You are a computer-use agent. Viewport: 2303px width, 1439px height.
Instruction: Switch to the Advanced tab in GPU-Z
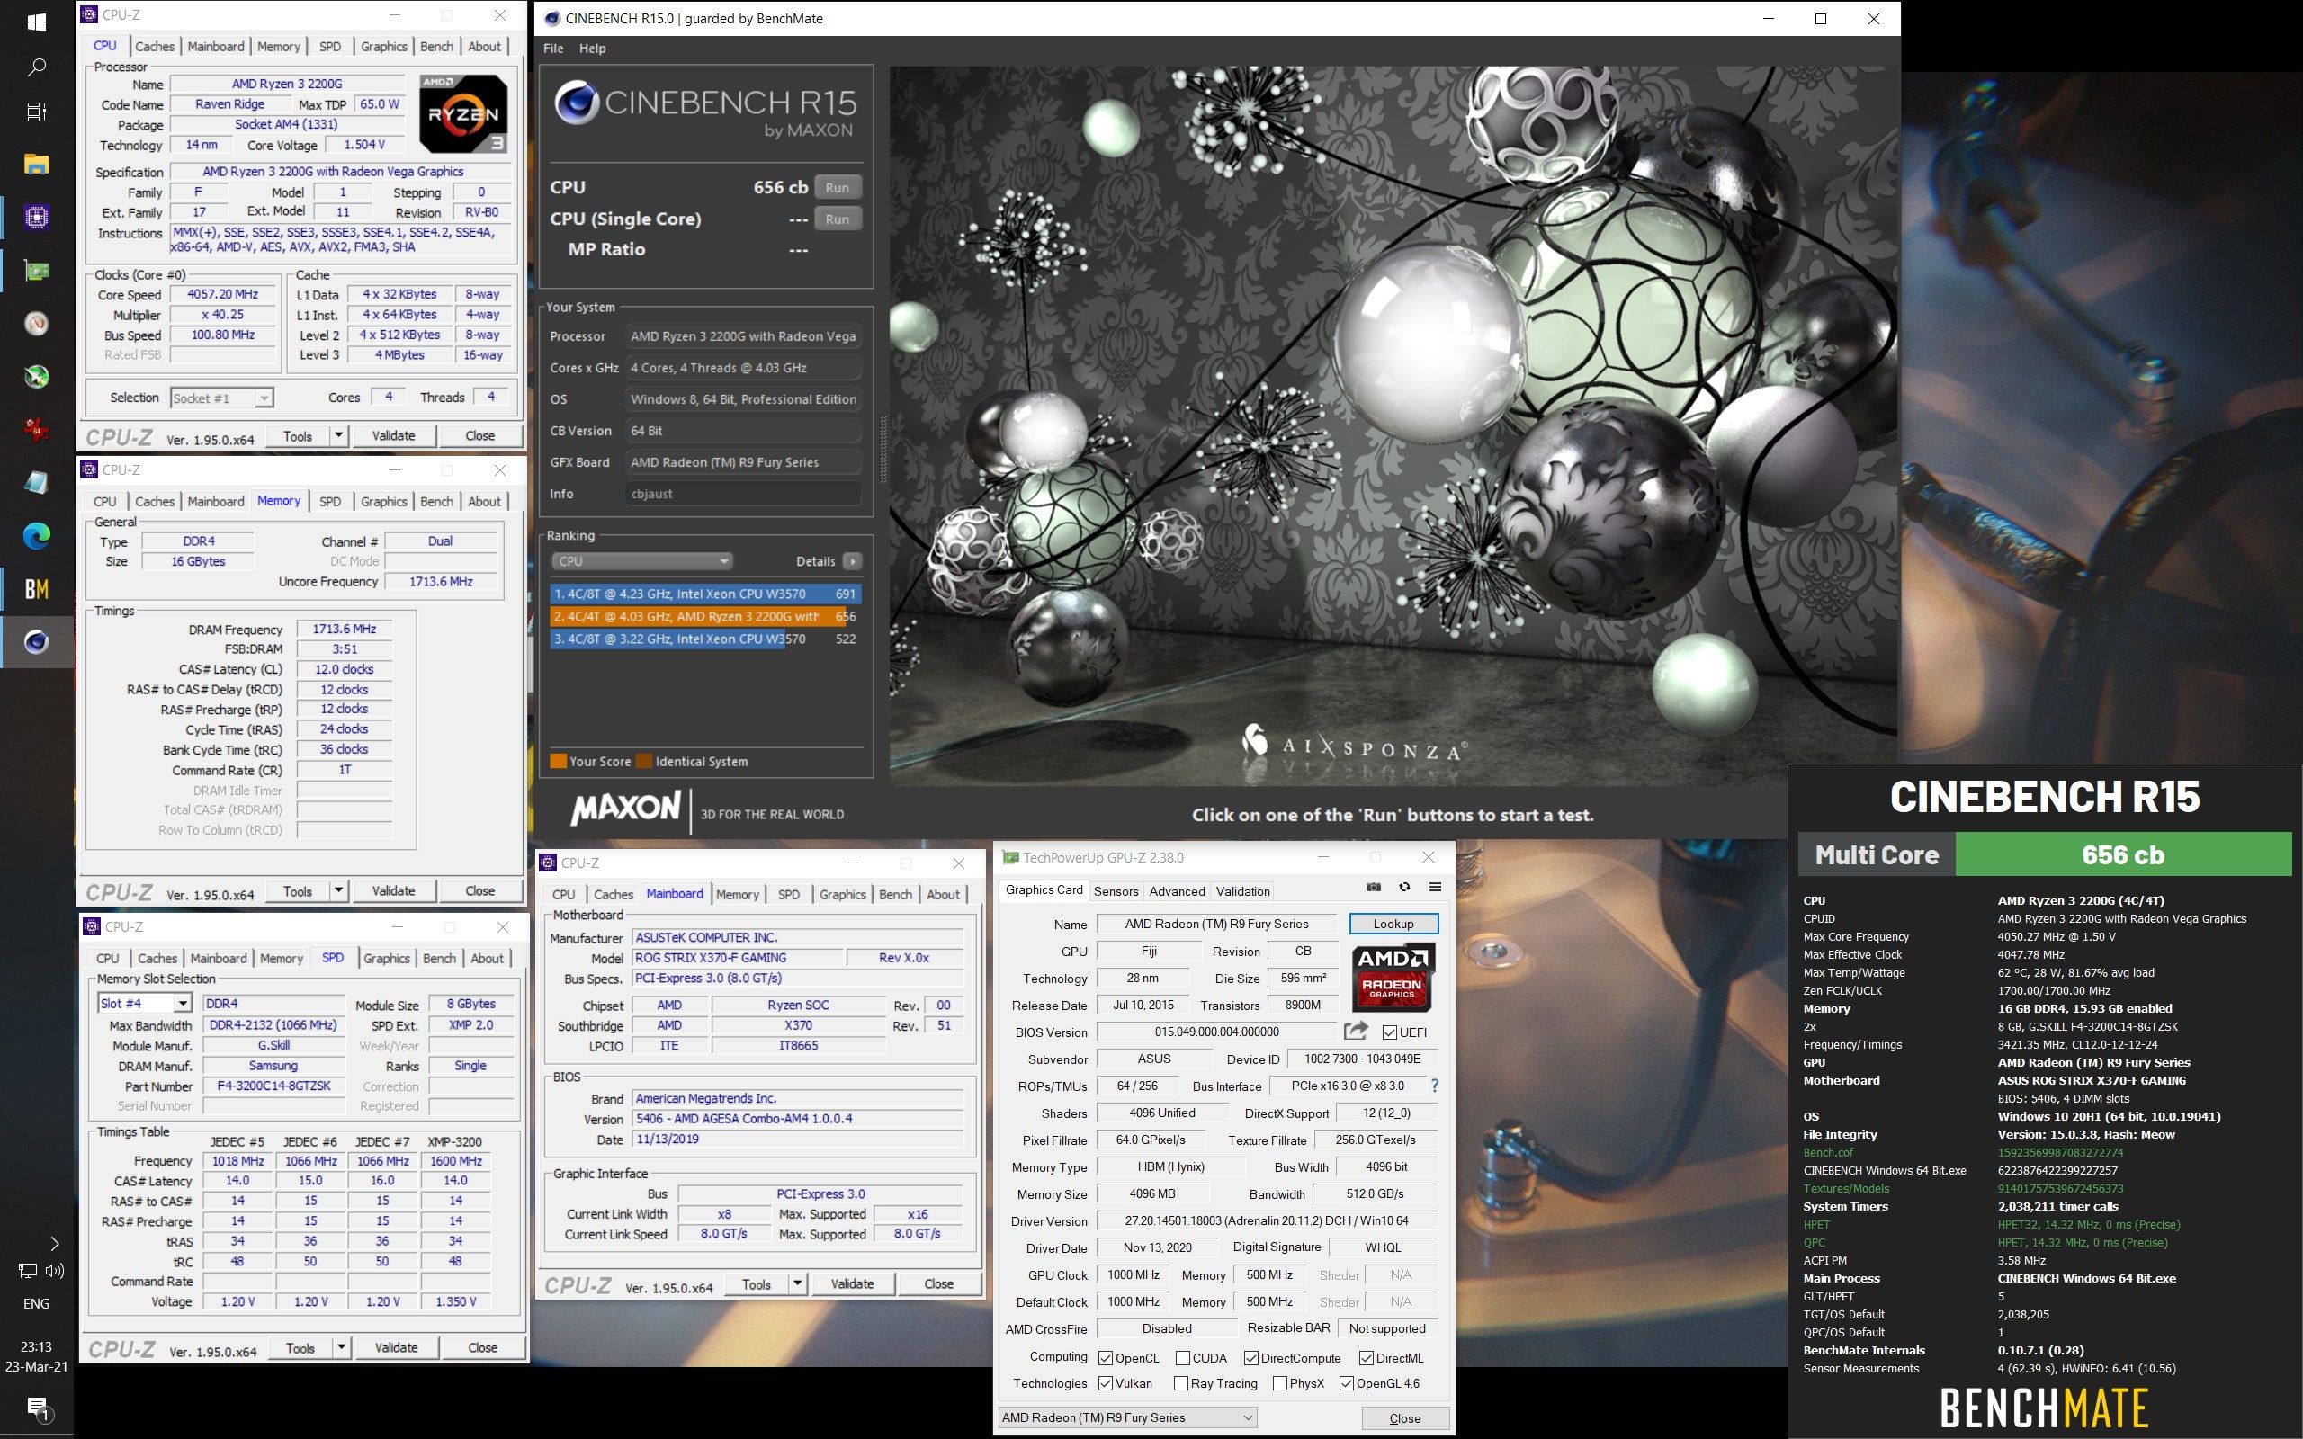tap(1177, 890)
